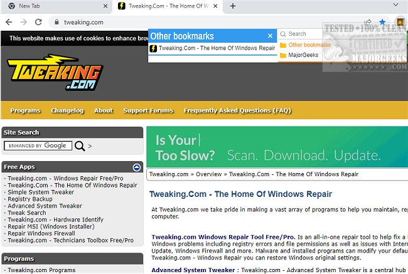The width and height of the screenshot is (408, 274).
Task: Open sidebar Advanced System Tweaker link
Action: [45, 206]
